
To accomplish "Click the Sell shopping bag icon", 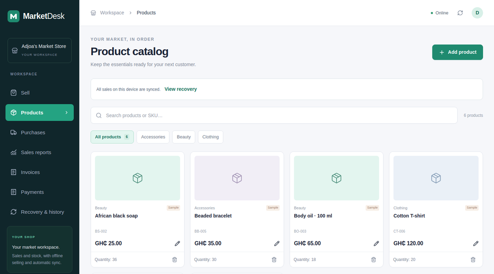I will click(13, 93).
